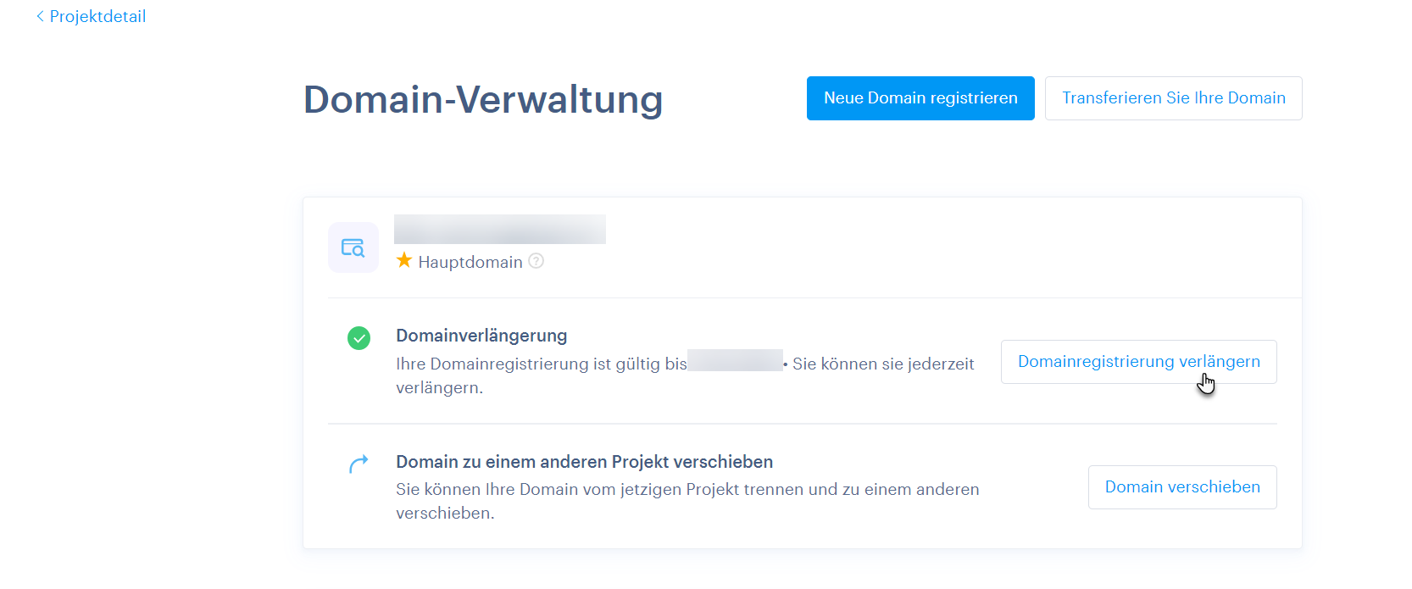This screenshot has height=589, width=1412.
Task: Click the domain browser search icon
Action: point(353,247)
